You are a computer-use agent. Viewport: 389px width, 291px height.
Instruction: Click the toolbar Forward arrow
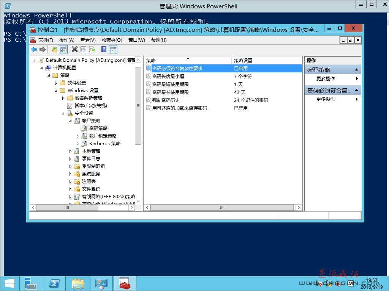(43, 50)
